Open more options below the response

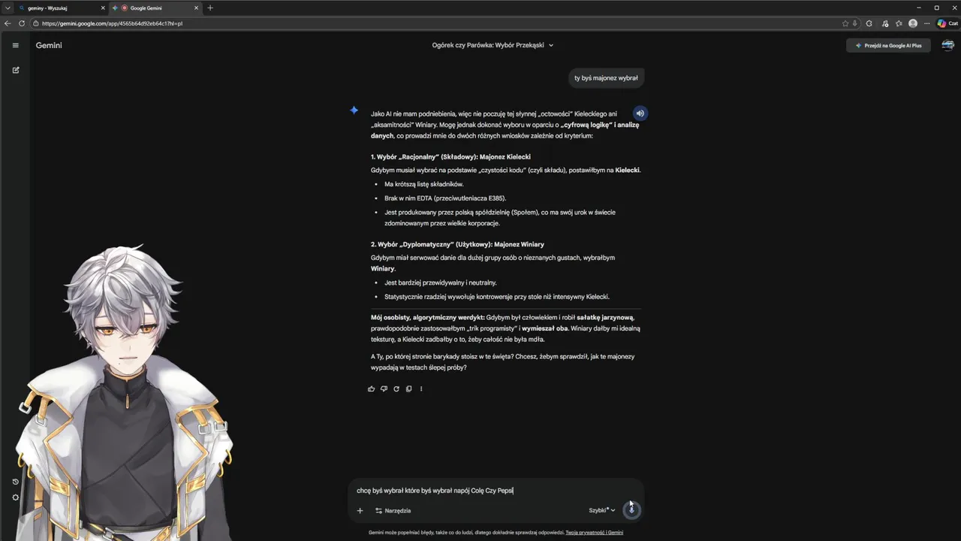point(421,388)
